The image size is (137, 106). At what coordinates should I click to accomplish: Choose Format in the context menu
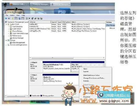(86, 81)
